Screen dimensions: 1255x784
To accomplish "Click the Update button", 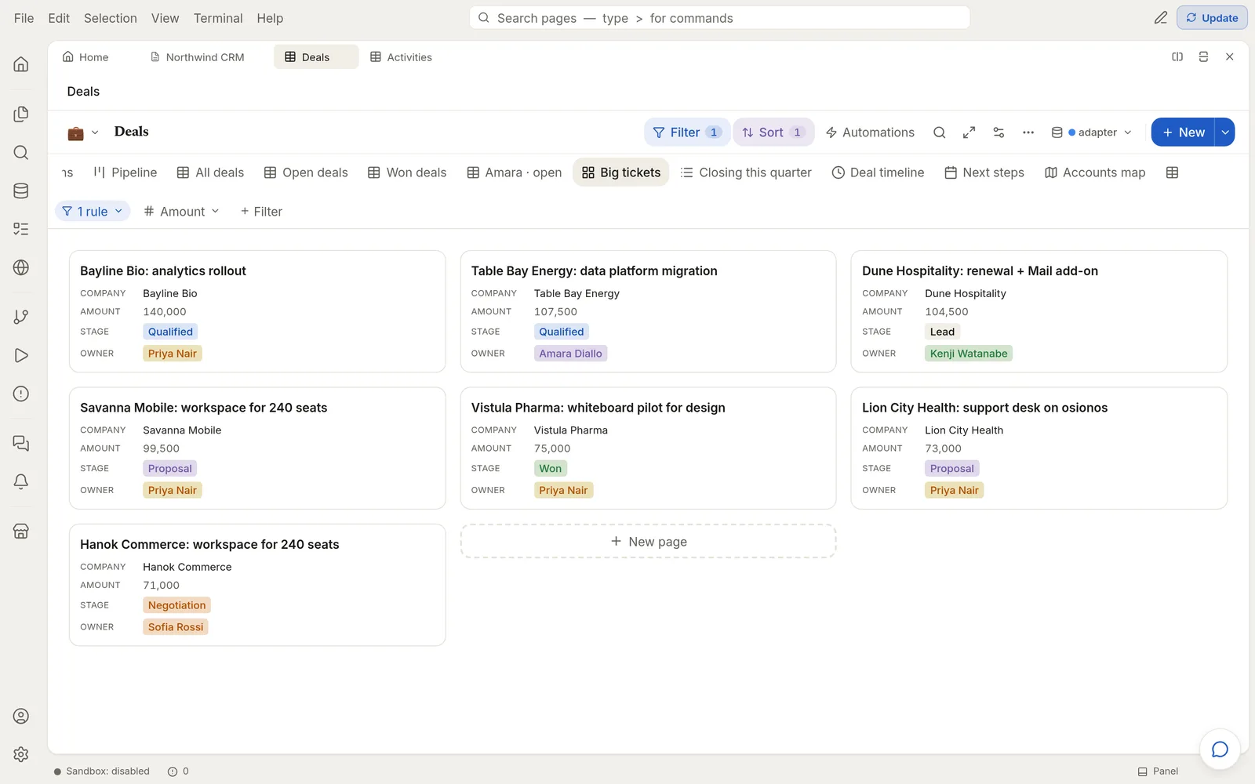I will 1212,18.
